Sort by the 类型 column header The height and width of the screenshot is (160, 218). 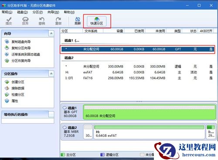click(x=174, y=31)
